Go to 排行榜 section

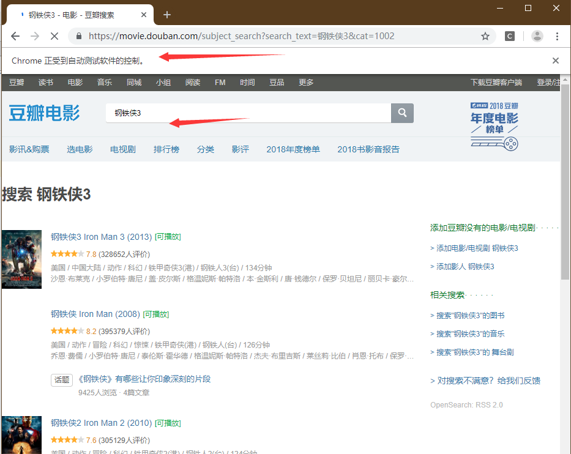coord(166,149)
